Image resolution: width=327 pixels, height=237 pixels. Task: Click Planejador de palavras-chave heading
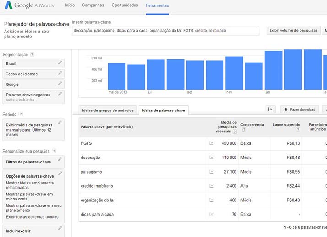pos(37,24)
